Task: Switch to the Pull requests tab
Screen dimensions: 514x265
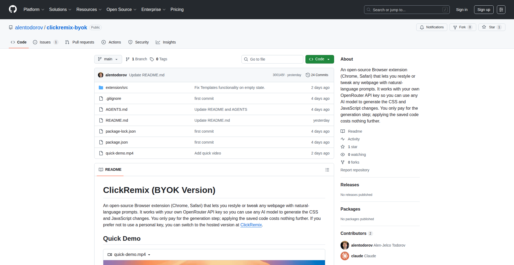Action: coord(80,42)
